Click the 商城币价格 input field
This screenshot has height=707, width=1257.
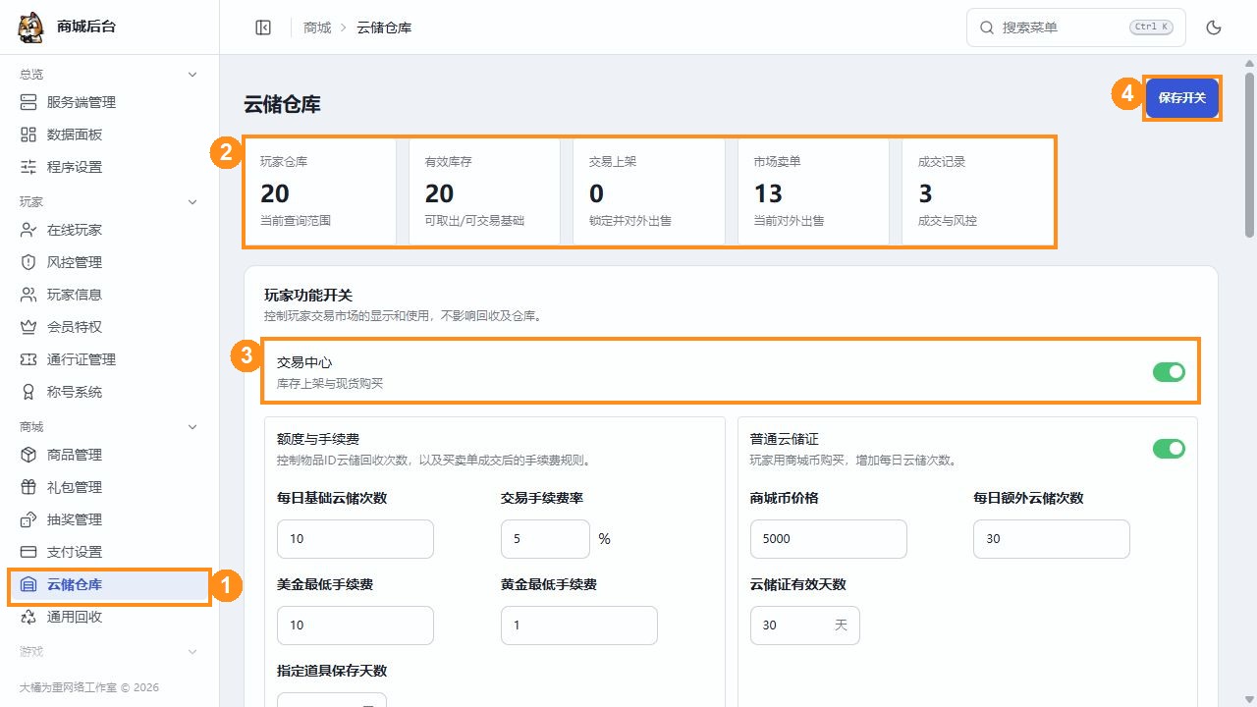(829, 539)
